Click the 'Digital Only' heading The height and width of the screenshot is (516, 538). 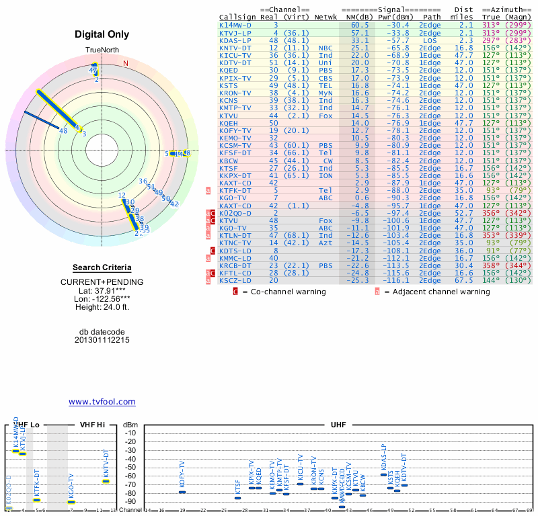[102, 34]
